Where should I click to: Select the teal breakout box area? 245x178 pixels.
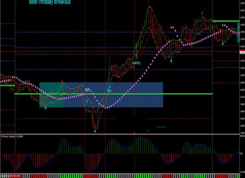[52, 95]
